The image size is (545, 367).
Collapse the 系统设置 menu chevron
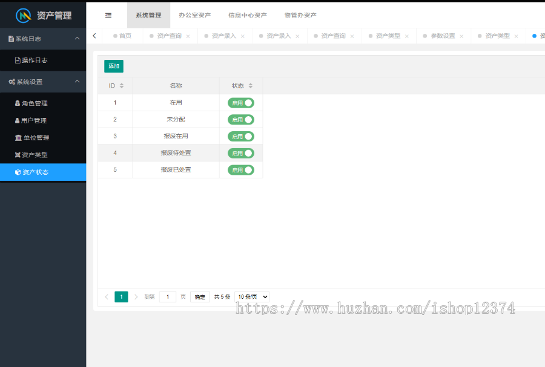click(77, 82)
